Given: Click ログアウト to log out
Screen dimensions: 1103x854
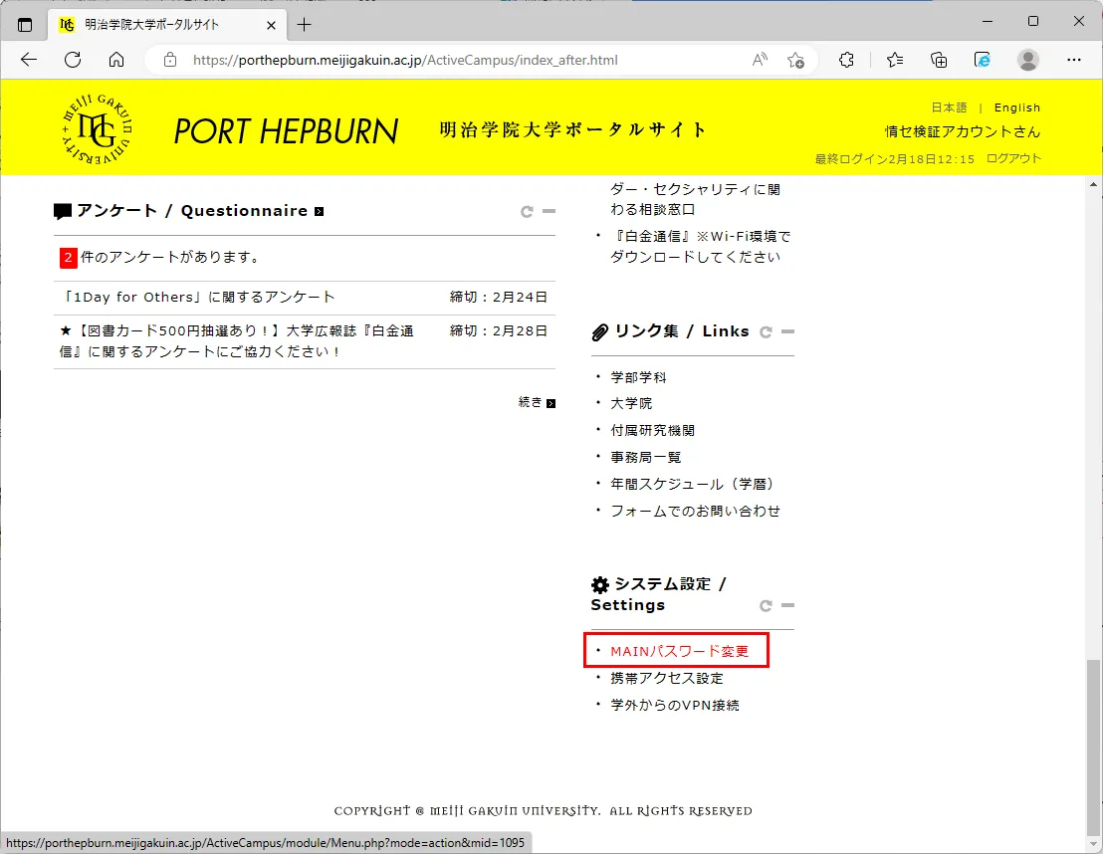Looking at the screenshot, I should (x=1013, y=158).
